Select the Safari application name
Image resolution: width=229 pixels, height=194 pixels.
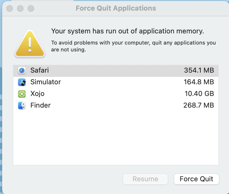(40, 70)
